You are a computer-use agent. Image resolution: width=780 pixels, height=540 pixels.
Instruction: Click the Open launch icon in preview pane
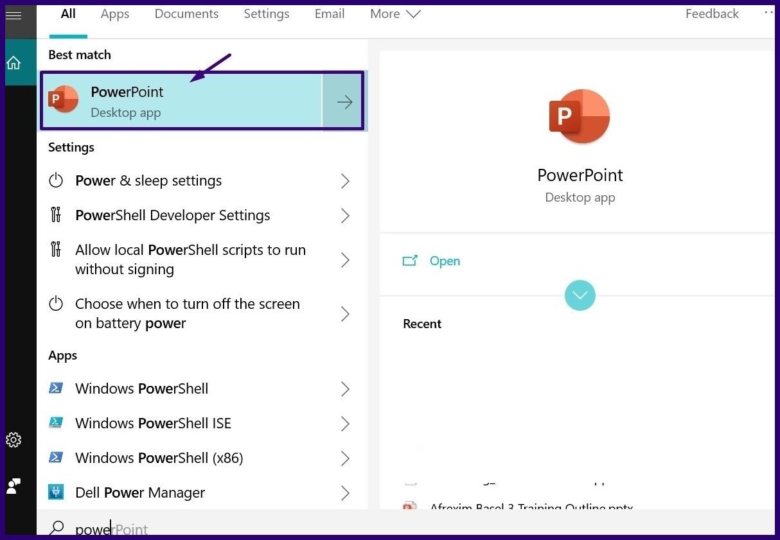click(x=410, y=261)
